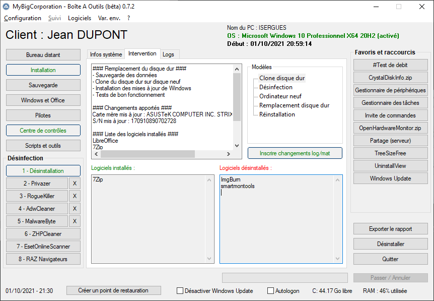
Task: Click the intervention text right-scroll arrow
Action: tap(229, 154)
